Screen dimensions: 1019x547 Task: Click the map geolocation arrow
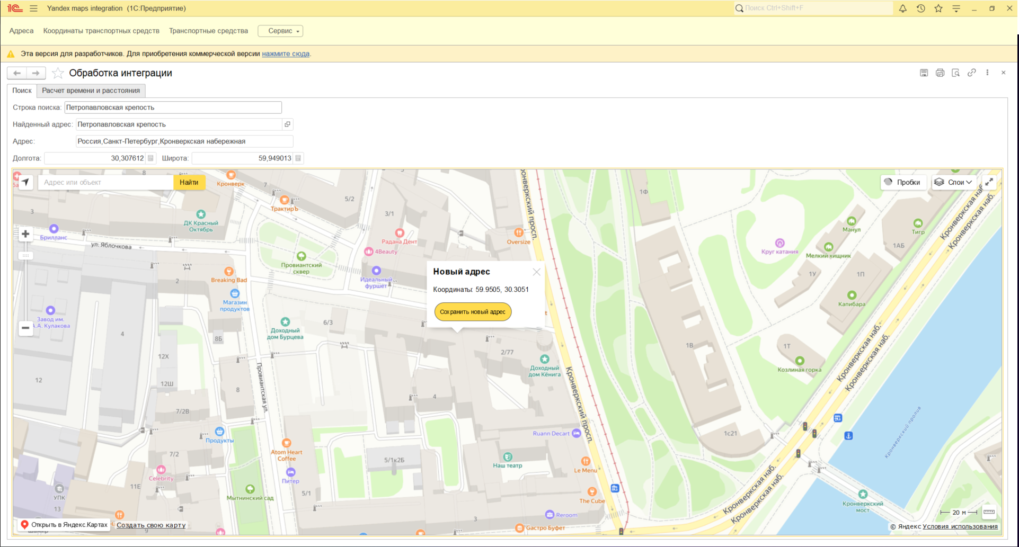click(25, 182)
